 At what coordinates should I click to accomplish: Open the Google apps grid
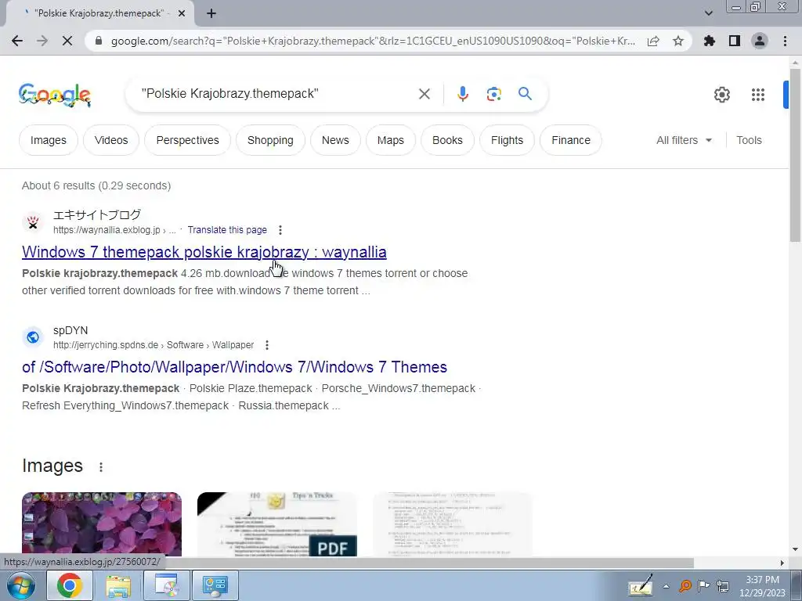(758, 95)
